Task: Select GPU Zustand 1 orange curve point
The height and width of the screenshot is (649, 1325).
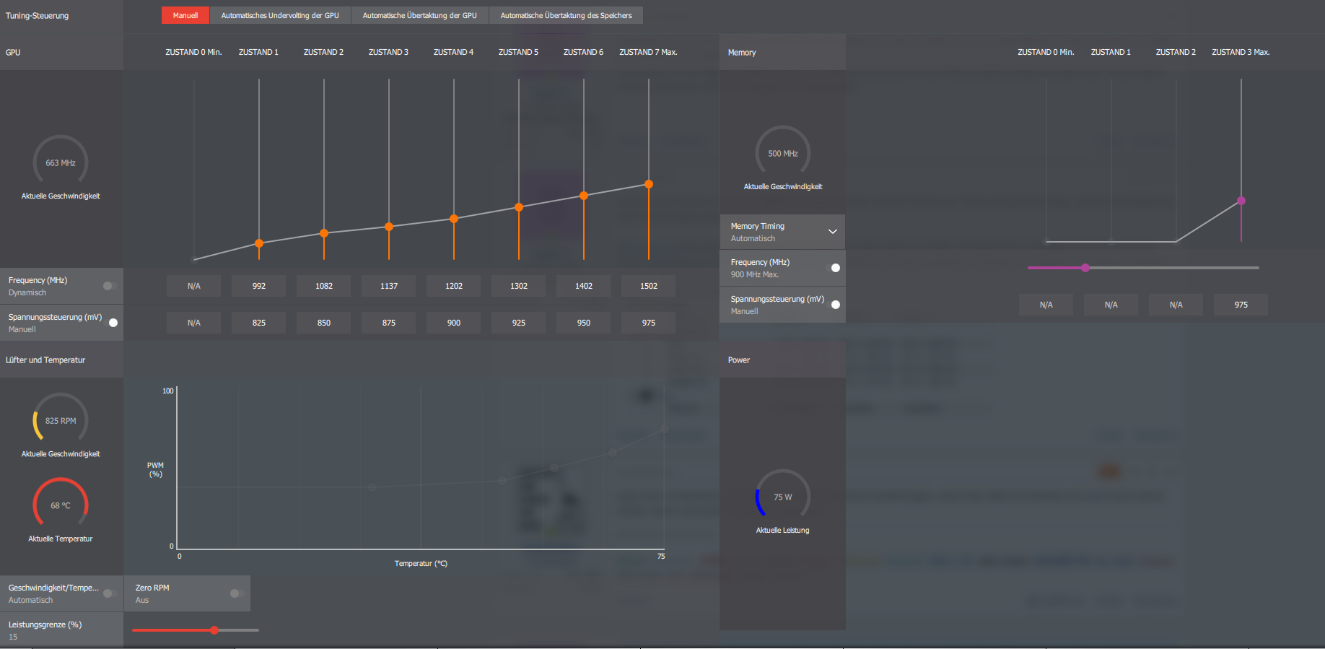Action: point(259,243)
